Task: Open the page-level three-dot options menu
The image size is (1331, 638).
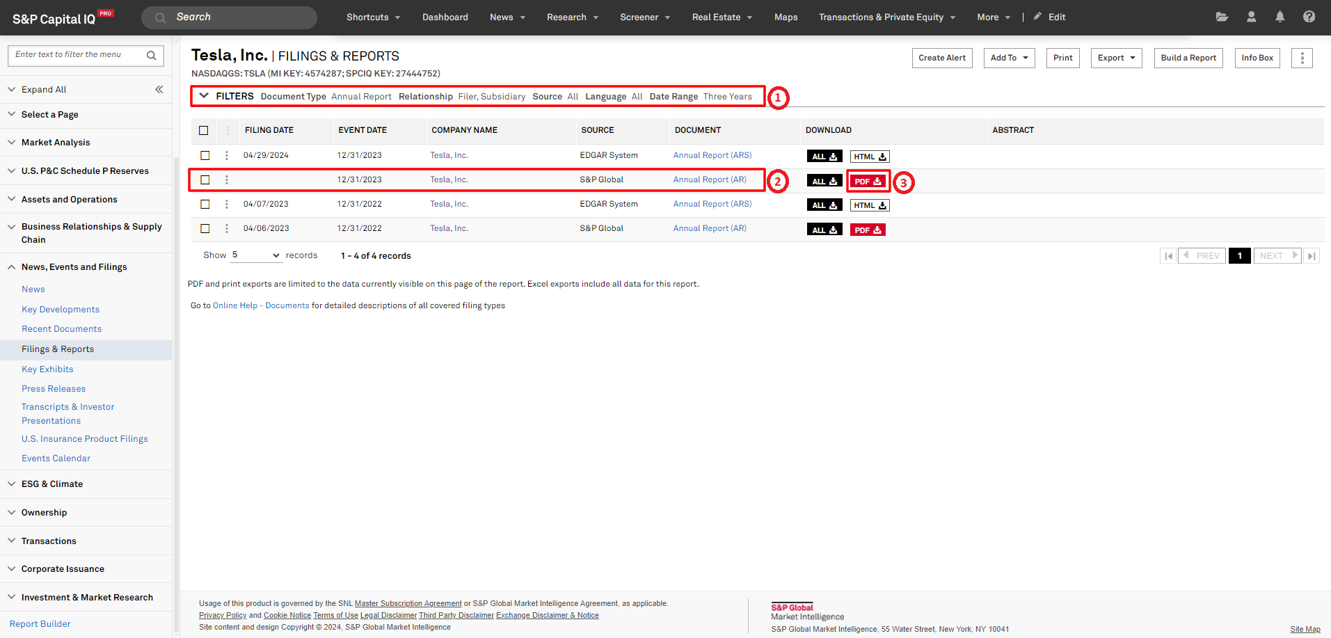Action: tap(1302, 58)
